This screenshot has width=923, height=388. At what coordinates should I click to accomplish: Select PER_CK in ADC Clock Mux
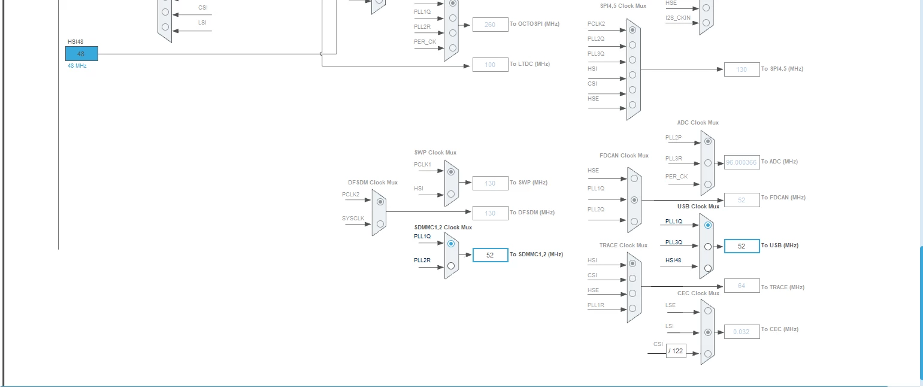[x=708, y=184]
